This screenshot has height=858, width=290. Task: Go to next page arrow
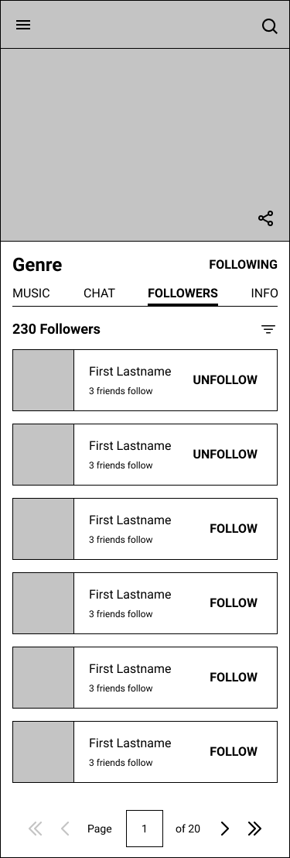click(224, 829)
